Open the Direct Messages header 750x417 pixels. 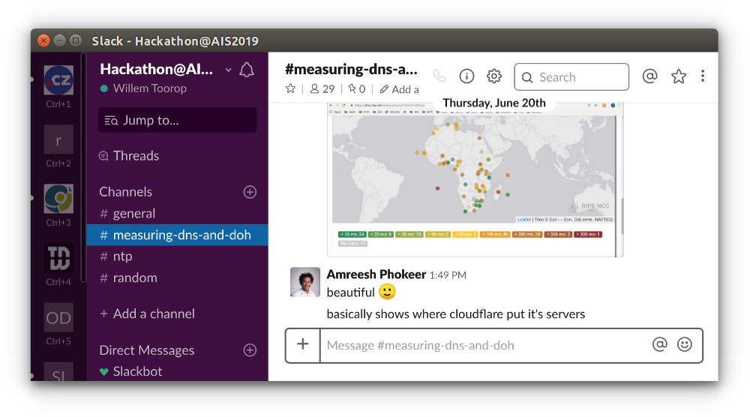click(147, 350)
